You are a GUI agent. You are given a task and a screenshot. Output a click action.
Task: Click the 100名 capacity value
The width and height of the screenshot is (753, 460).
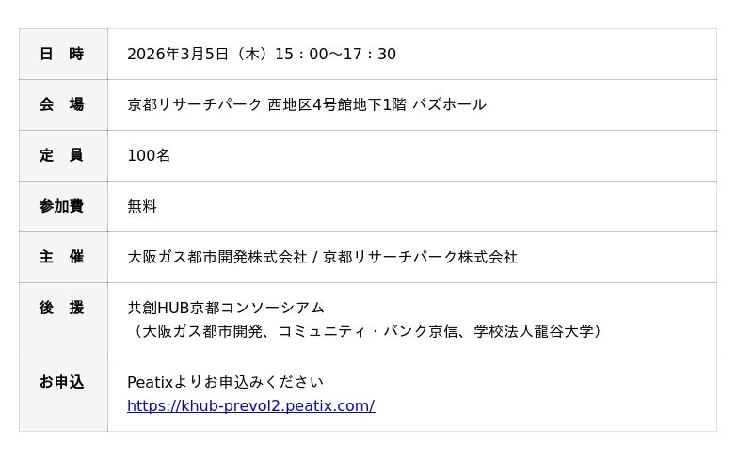coord(149,155)
